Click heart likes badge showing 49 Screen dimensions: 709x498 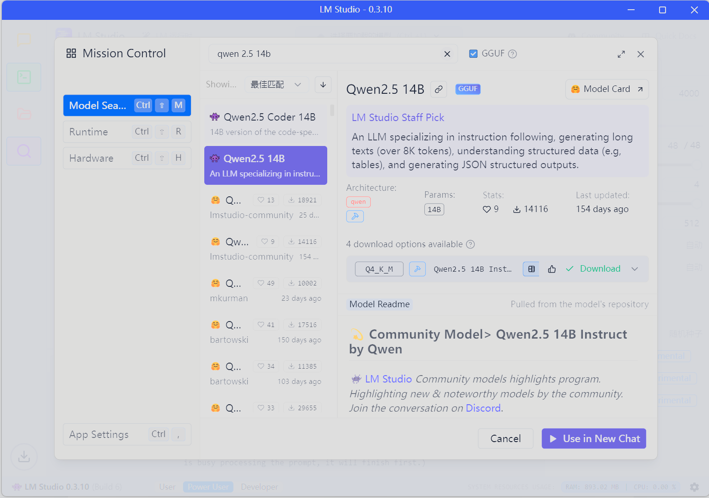[x=266, y=283]
